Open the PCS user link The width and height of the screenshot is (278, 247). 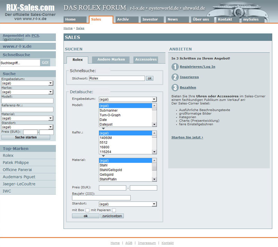35,36
